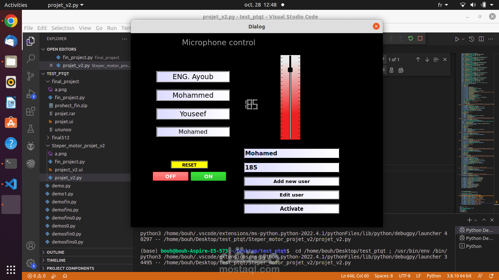499x280 pixels.
Task: Open Run and Debug view icon
Action: [x=31, y=94]
